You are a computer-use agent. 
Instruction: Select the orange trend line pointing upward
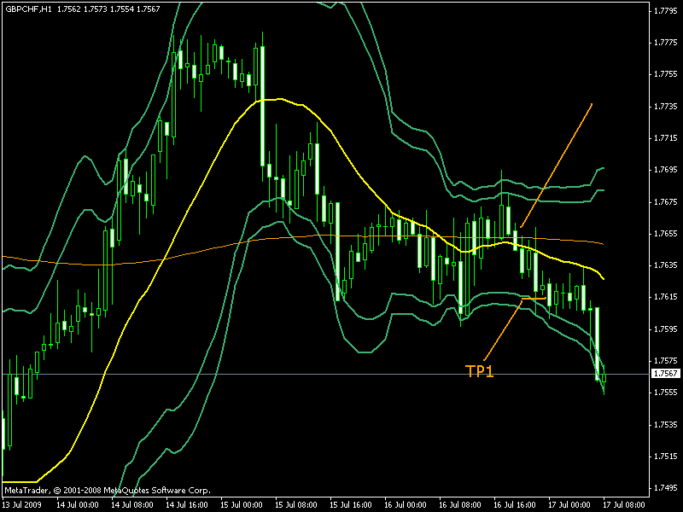(x=557, y=166)
